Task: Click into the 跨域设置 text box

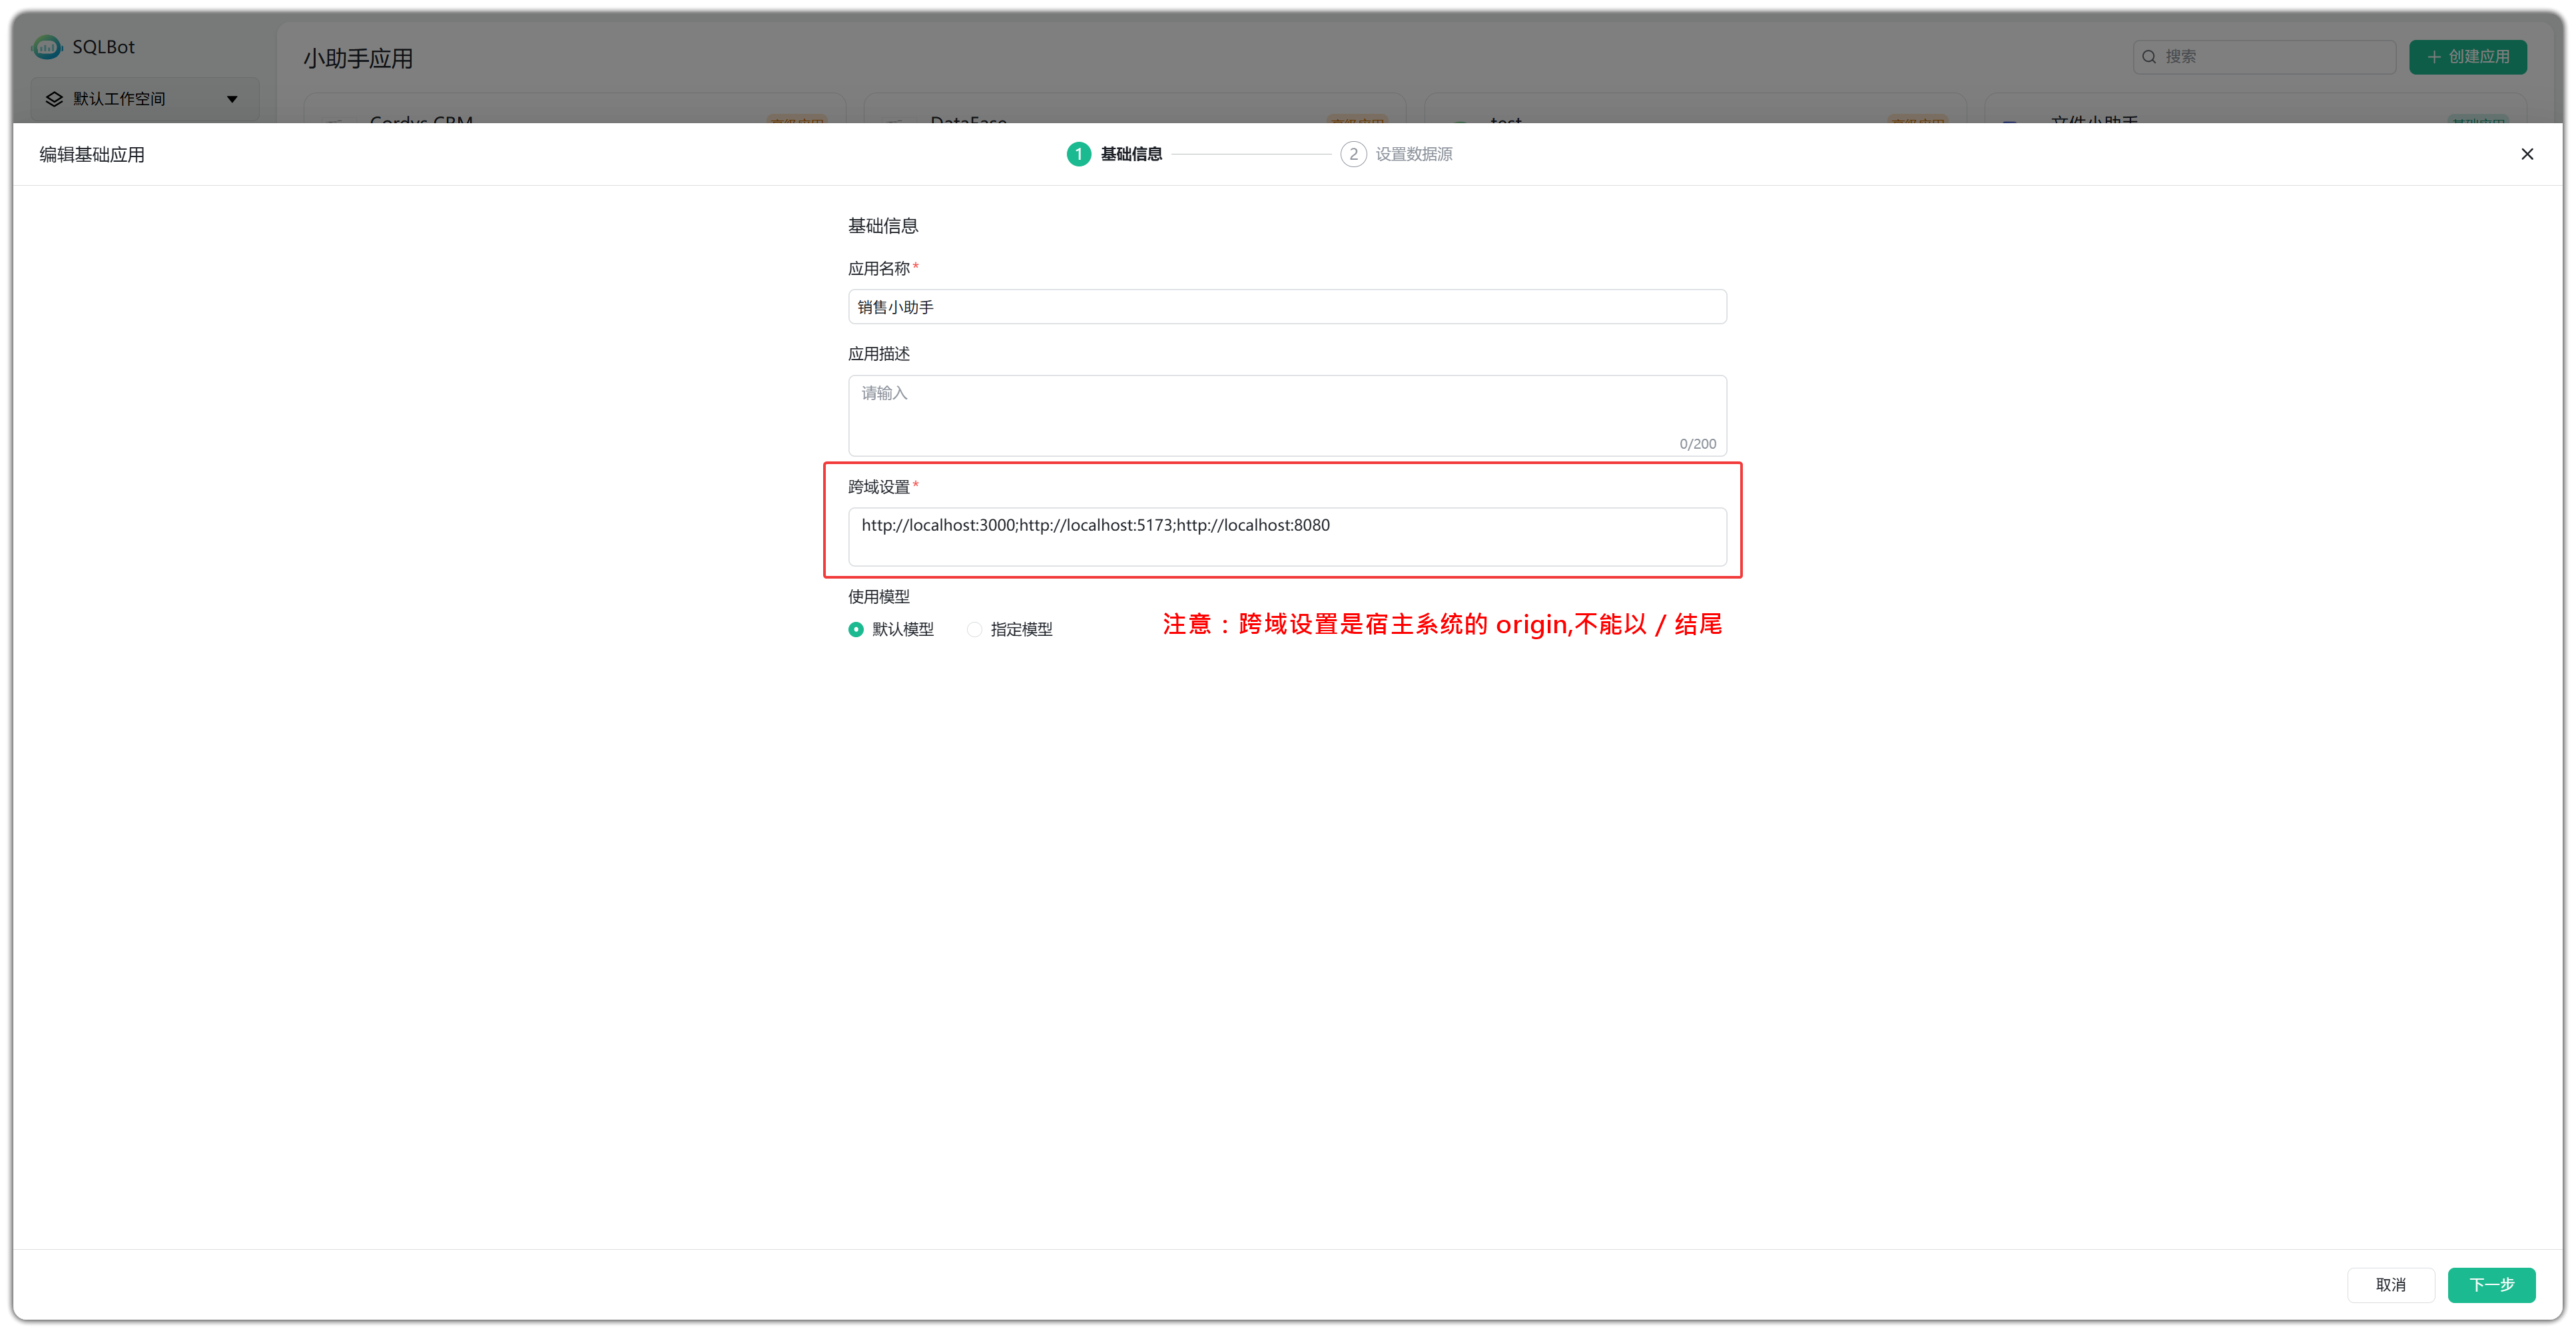Action: (1287, 537)
